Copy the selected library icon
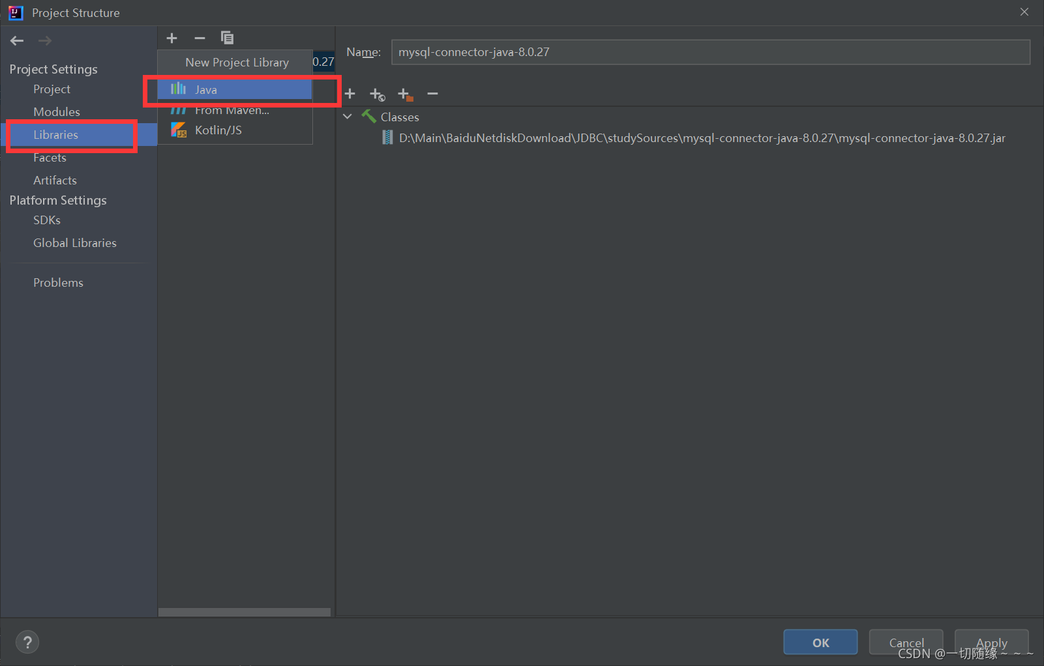1044x666 pixels. tap(227, 38)
